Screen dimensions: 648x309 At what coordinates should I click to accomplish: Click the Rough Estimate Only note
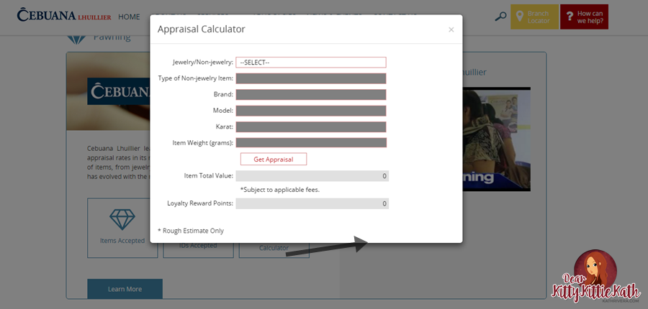tap(191, 231)
